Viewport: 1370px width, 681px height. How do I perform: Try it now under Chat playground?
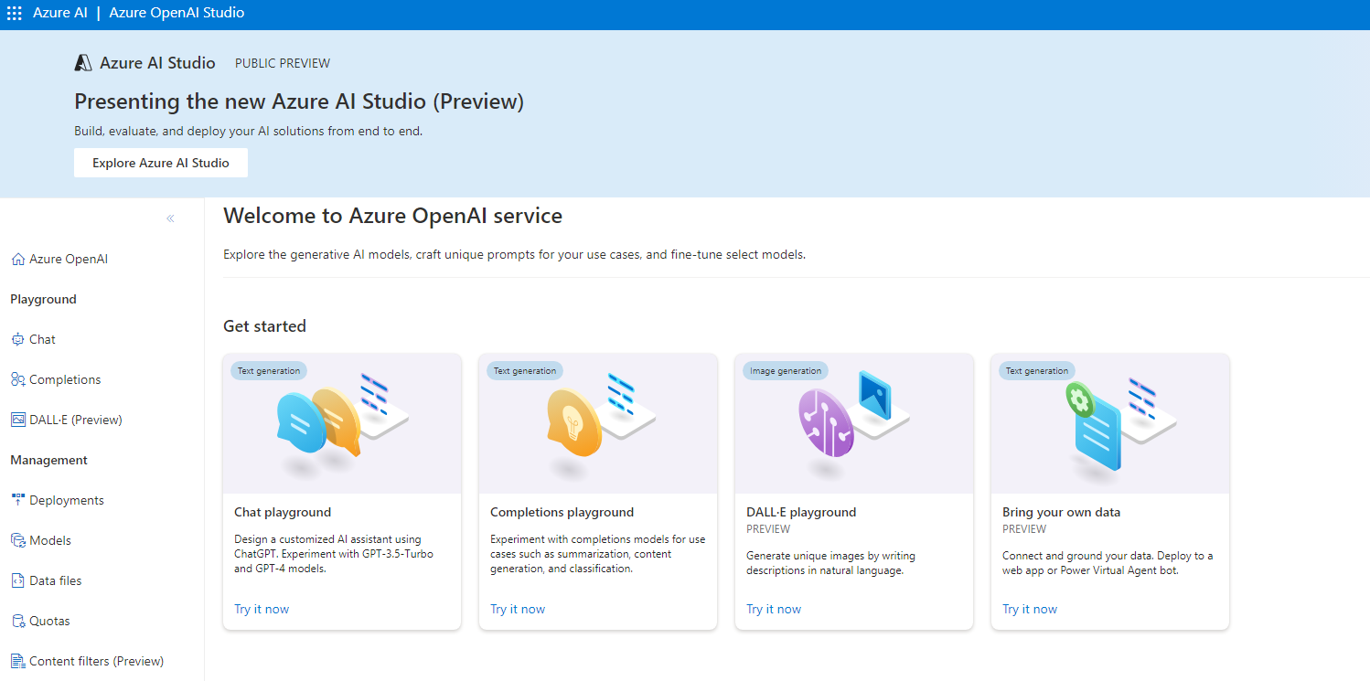tap(262, 609)
